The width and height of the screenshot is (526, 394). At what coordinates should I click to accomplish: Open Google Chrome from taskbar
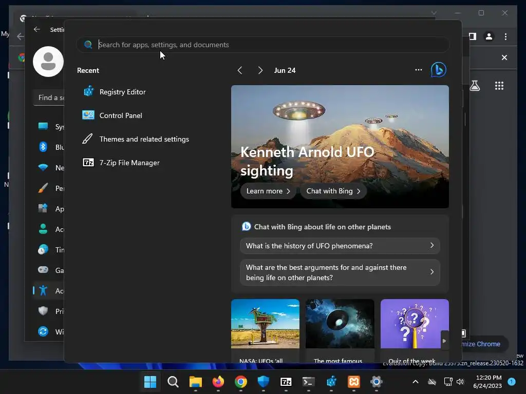(x=241, y=382)
